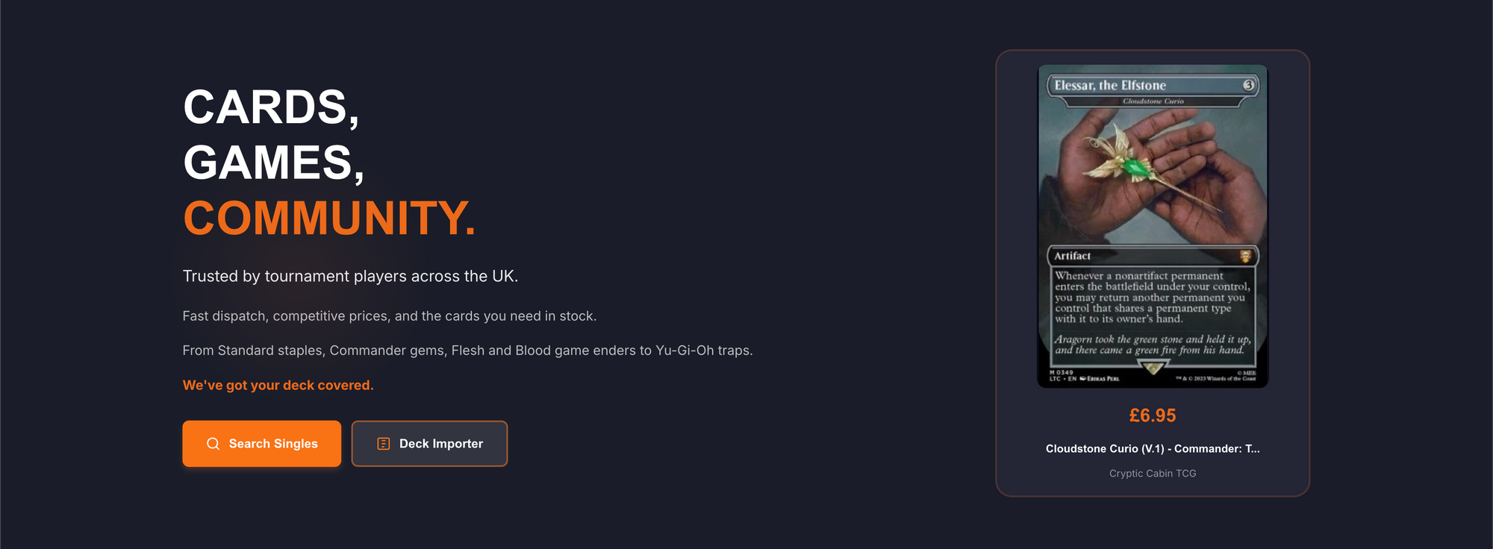Click the "From Standard staples" description line
The image size is (1493, 549).
coord(467,350)
